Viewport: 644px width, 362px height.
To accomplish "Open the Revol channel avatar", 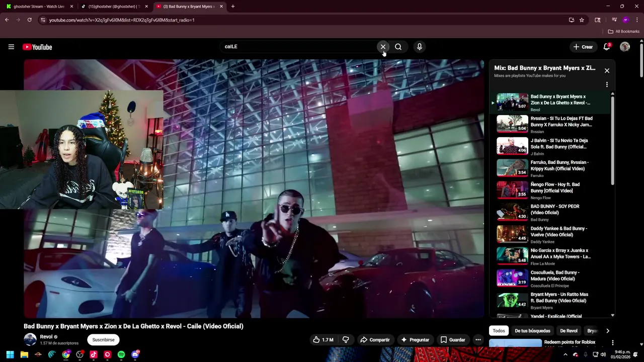I will click(x=30, y=339).
